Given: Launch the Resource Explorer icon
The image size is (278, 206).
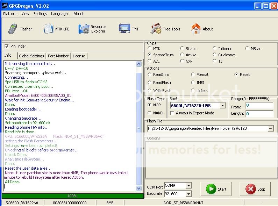Looking at the screenshot, I should click(x=84, y=29).
